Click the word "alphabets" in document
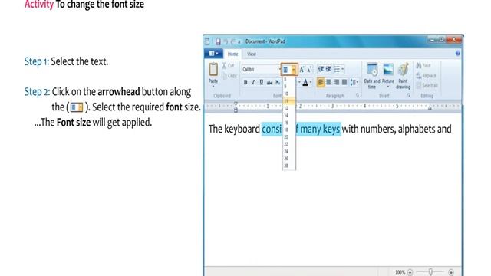 (x=417, y=129)
